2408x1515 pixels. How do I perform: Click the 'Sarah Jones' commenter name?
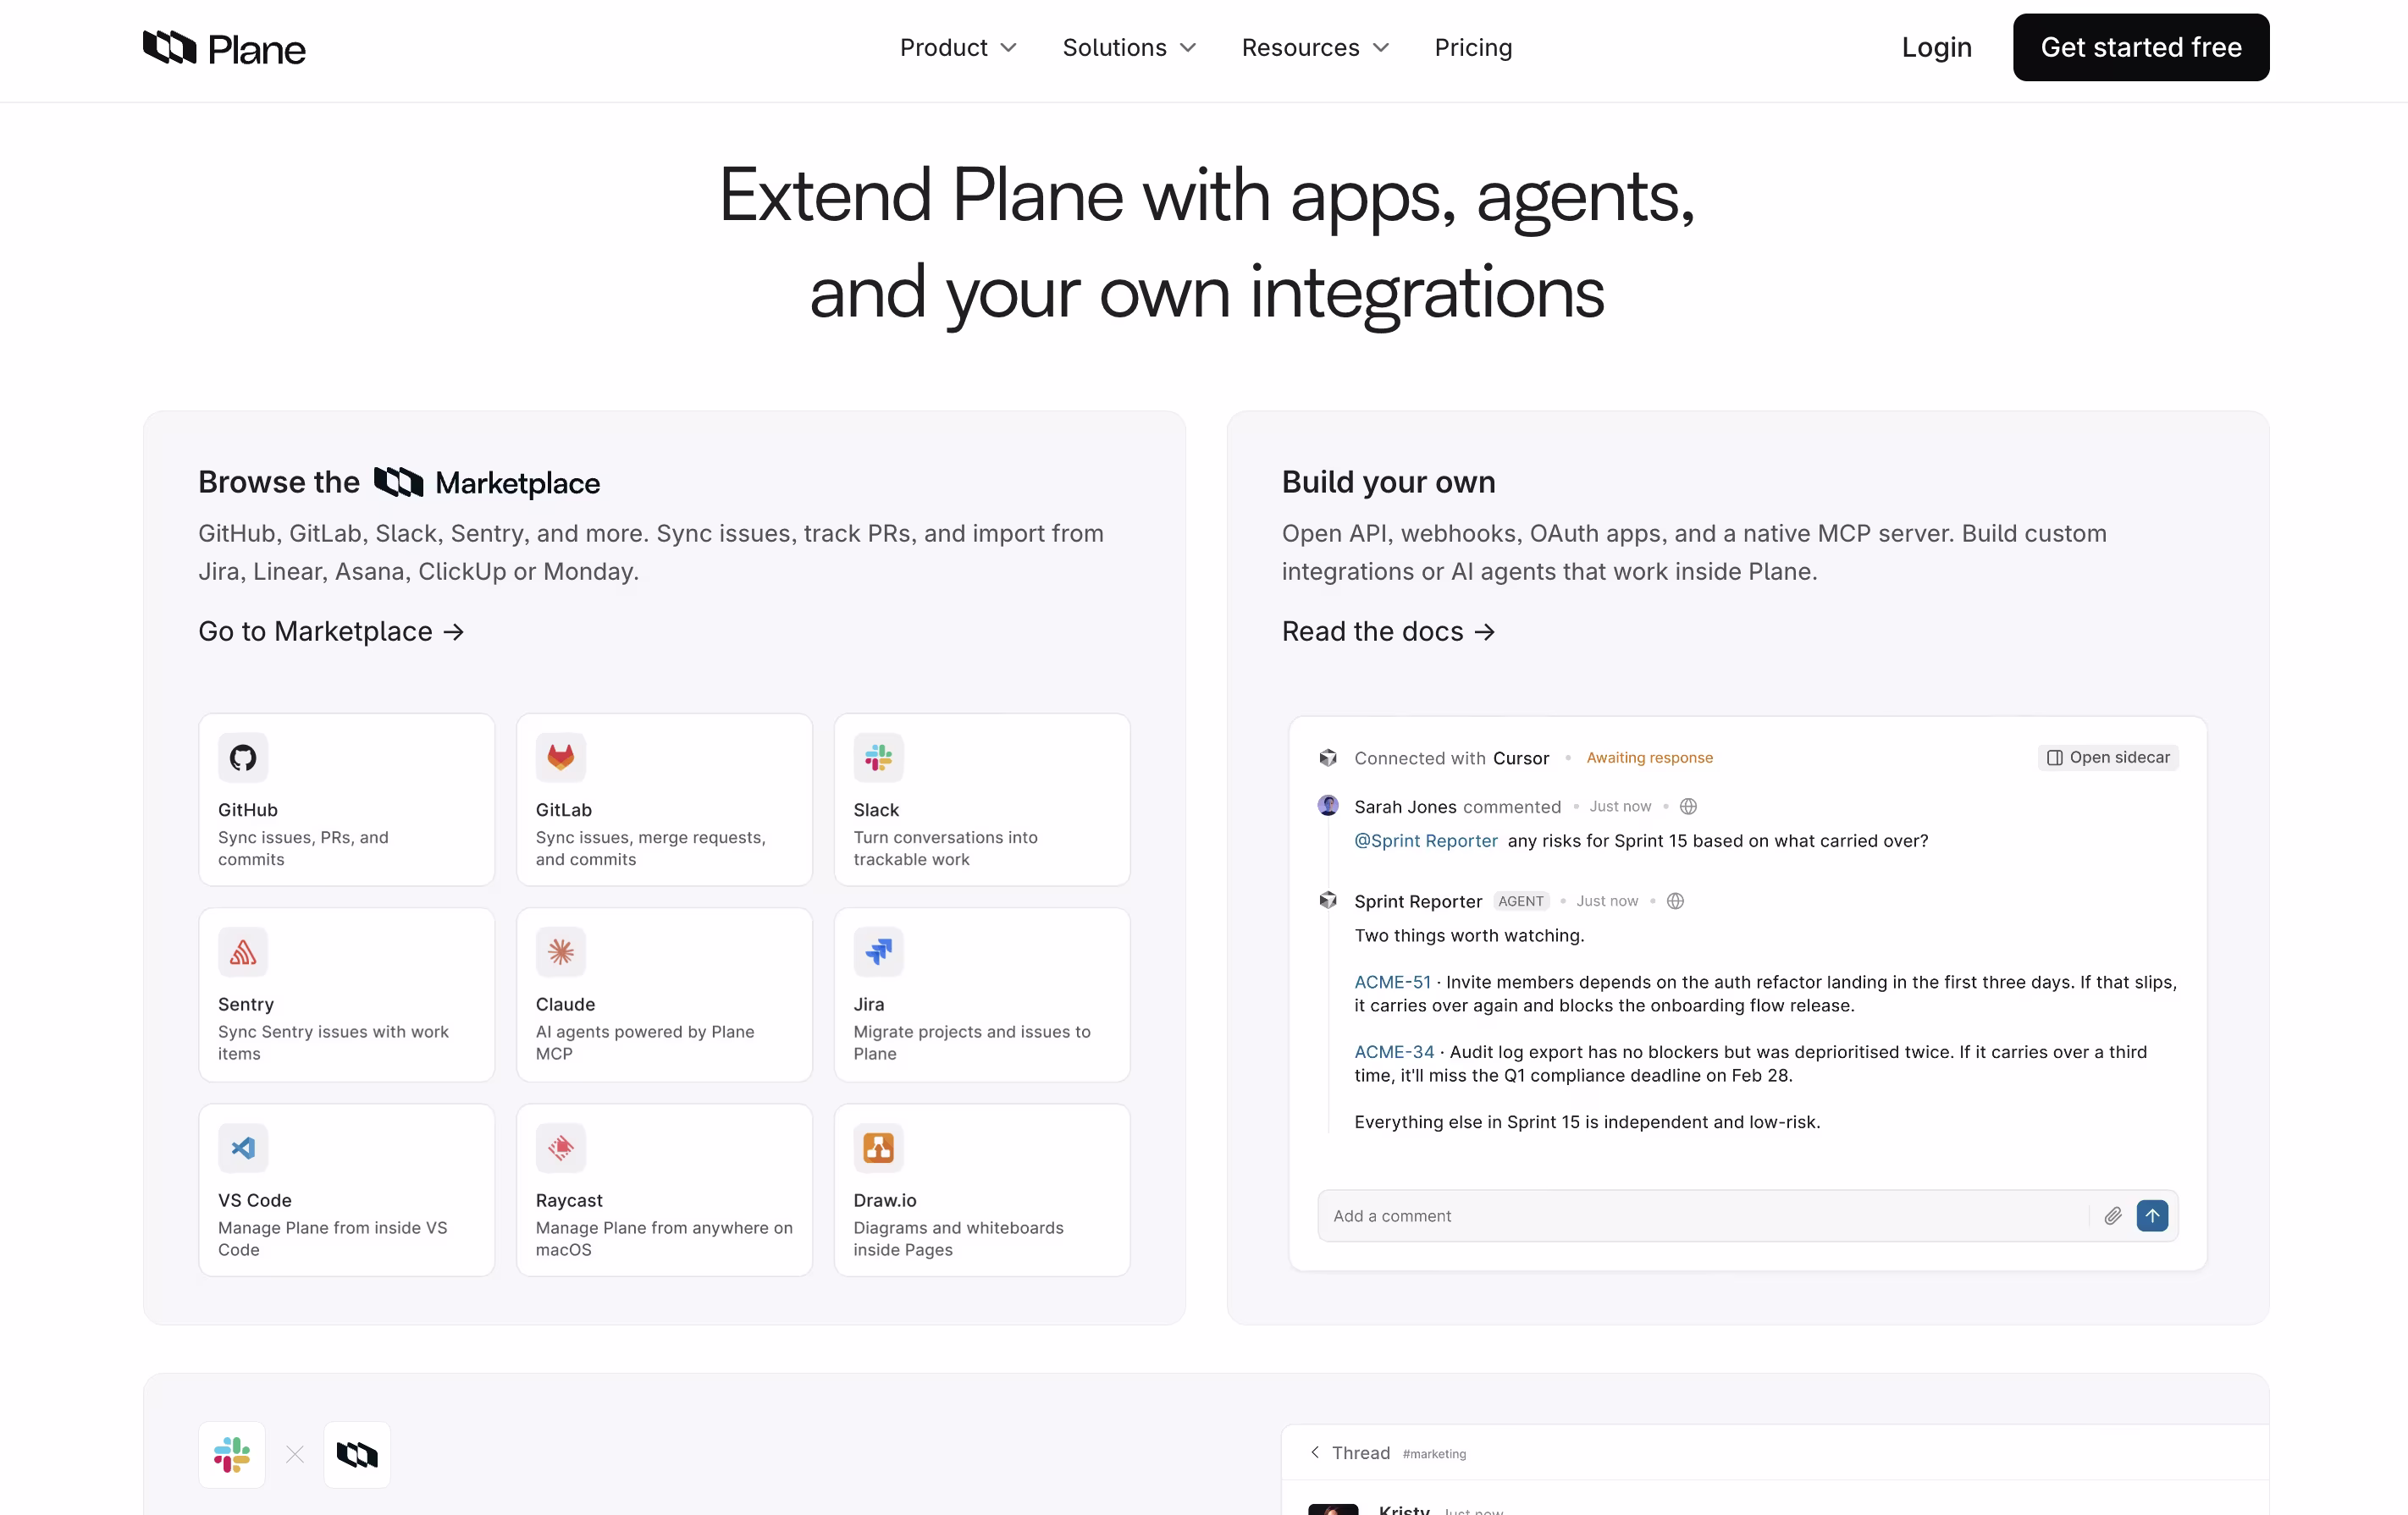[x=1405, y=807]
